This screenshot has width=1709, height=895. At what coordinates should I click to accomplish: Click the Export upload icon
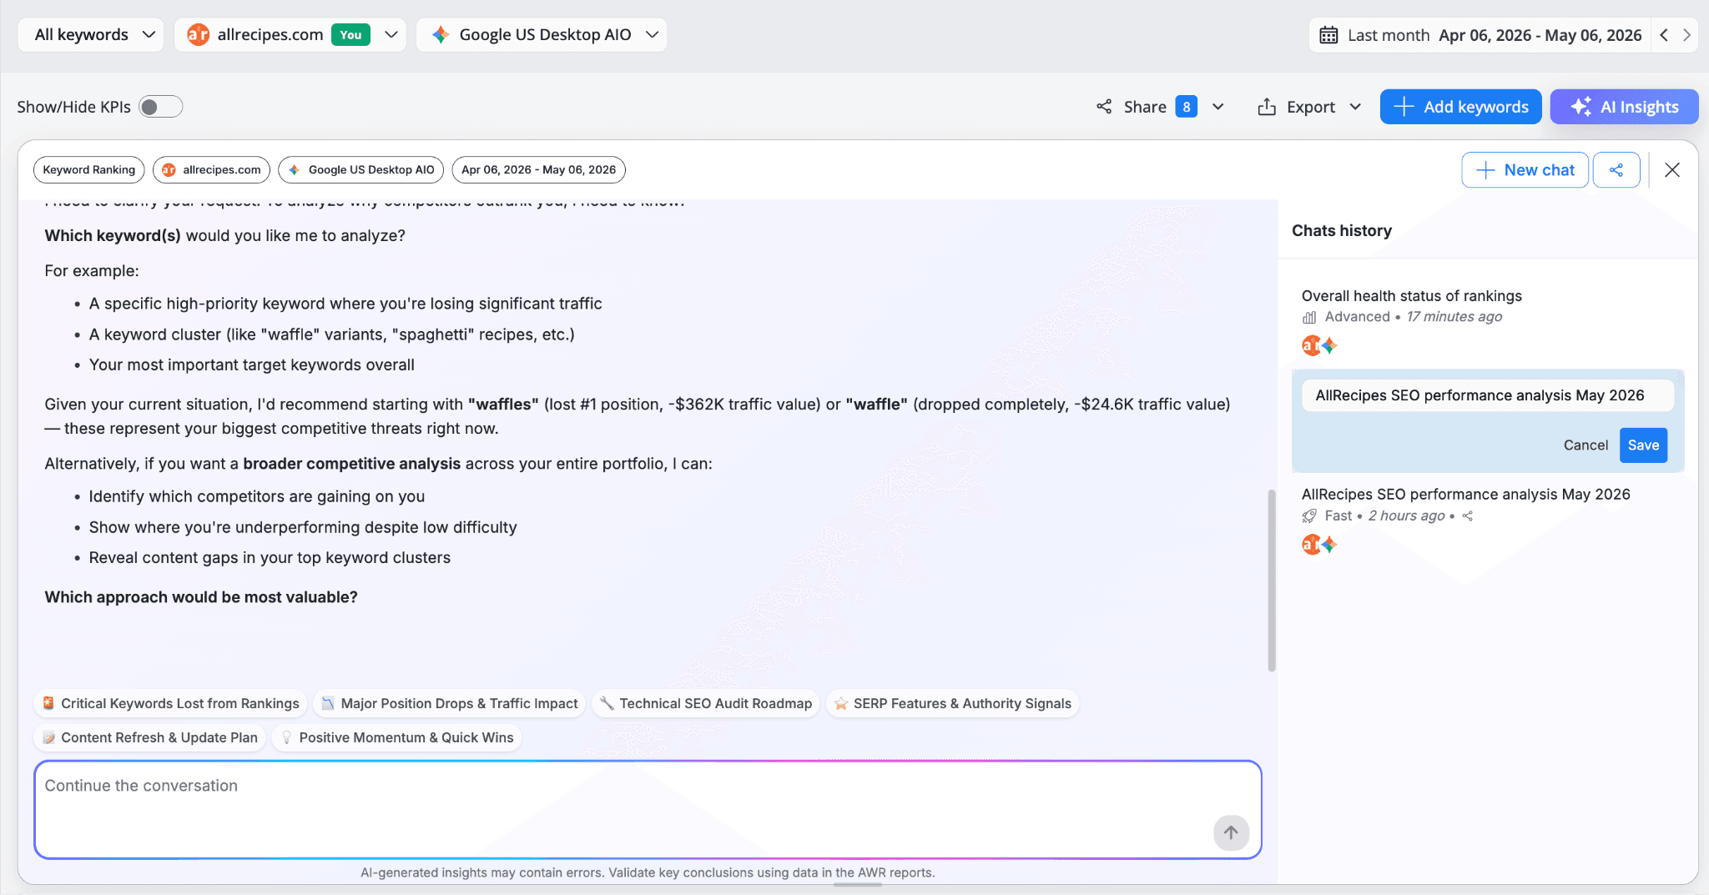pyautogui.click(x=1267, y=107)
